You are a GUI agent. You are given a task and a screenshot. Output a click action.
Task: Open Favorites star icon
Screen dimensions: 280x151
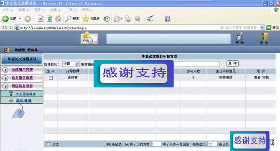[86, 18]
